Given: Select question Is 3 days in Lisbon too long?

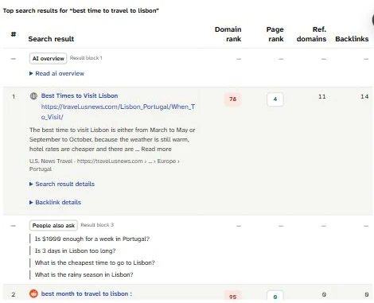Looking at the screenshot, I should coord(75,251).
